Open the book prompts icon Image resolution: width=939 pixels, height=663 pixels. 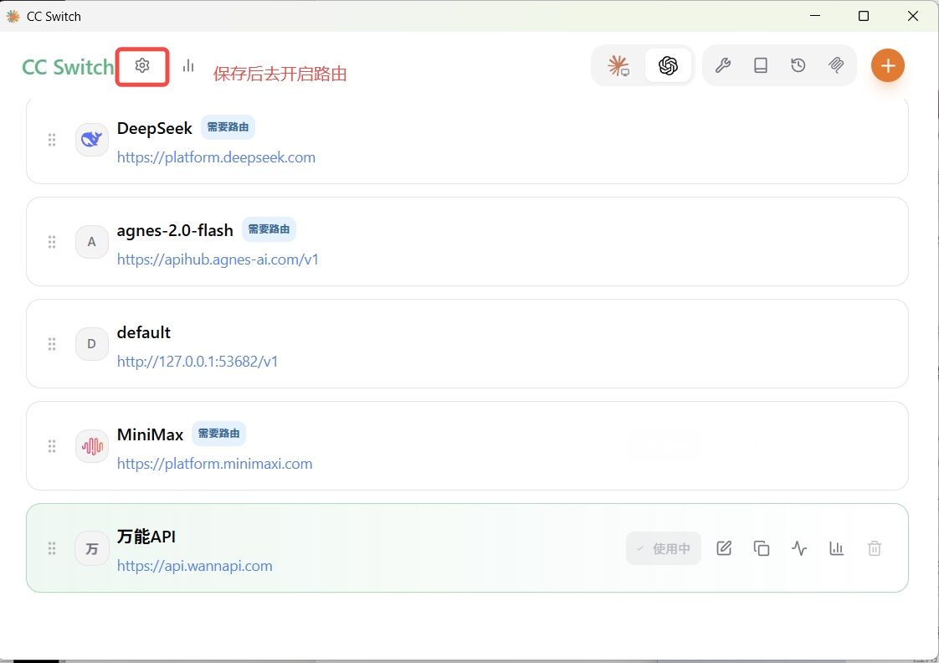point(761,65)
